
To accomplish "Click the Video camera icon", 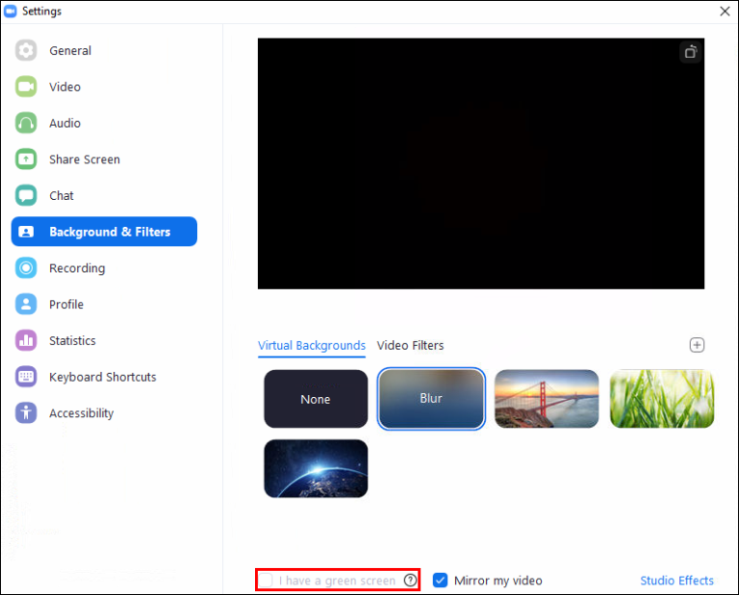I will click(26, 87).
